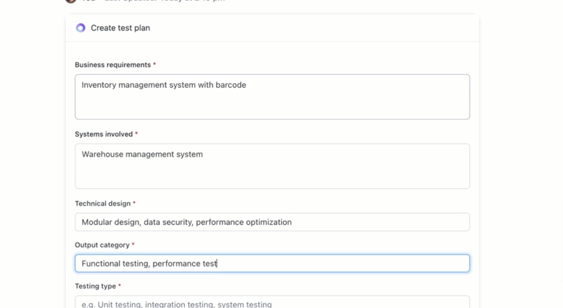This screenshot has height=308, width=563.
Task: Click the red asterisk after Business requirements
Action: click(x=155, y=65)
